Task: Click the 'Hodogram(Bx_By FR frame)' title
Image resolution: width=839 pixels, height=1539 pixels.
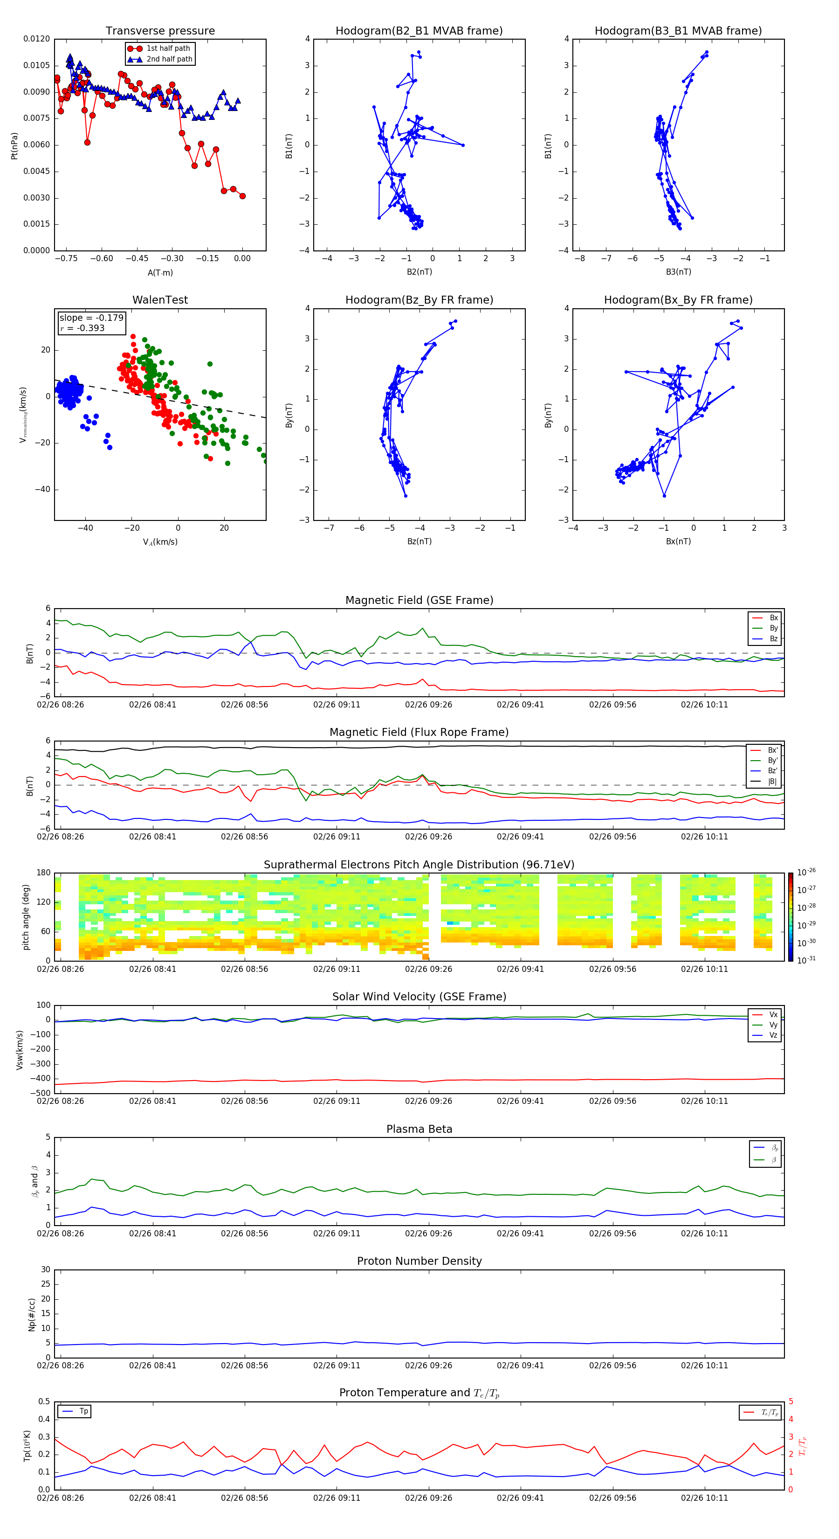Action: point(678,300)
